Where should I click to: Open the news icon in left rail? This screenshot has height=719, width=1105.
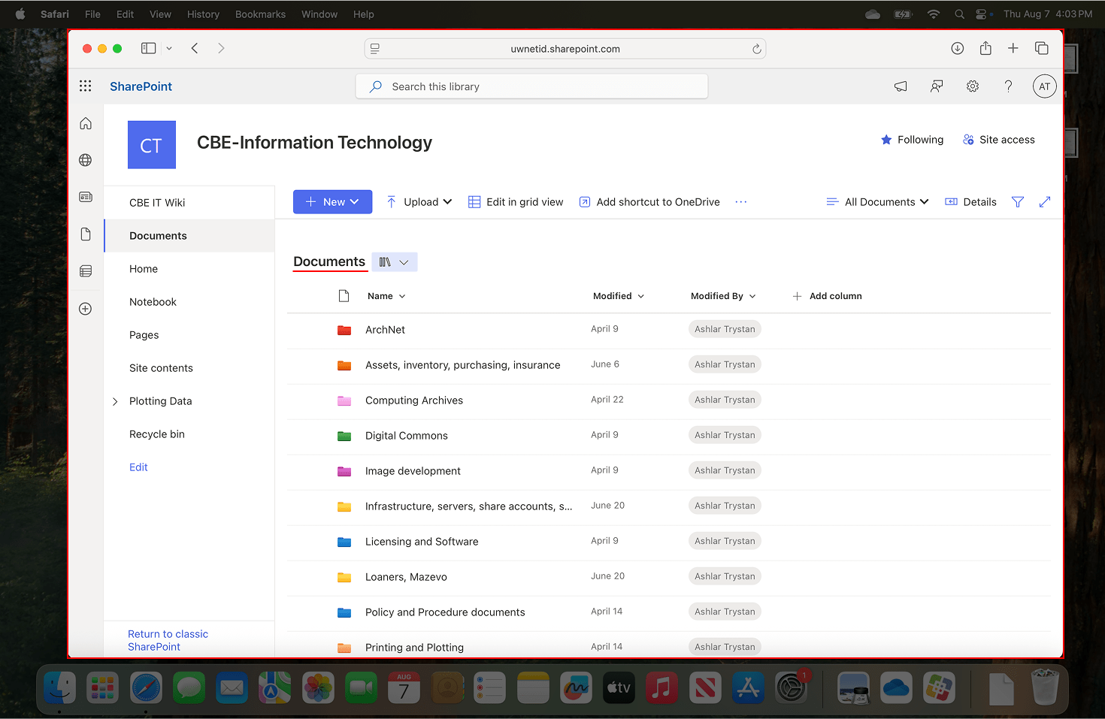[x=85, y=196]
